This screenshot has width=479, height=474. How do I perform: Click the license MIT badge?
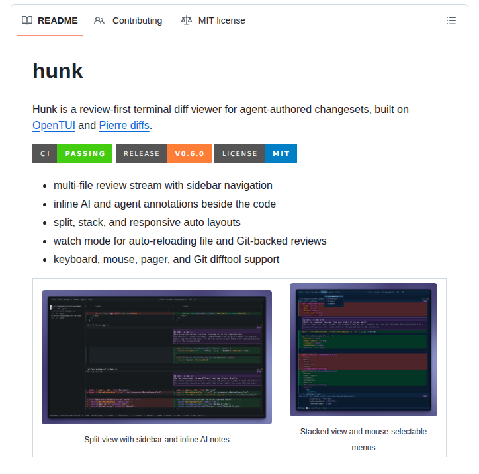click(255, 153)
